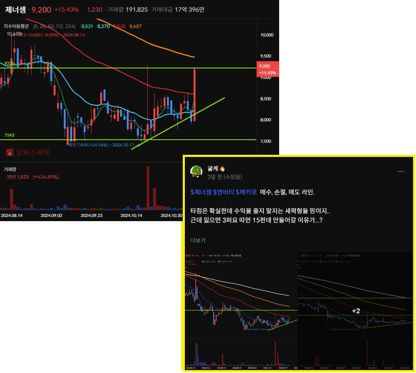The height and width of the screenshot is (373, 416).
Task: Open the $메카로 stock tag
Action: point(246,192)
